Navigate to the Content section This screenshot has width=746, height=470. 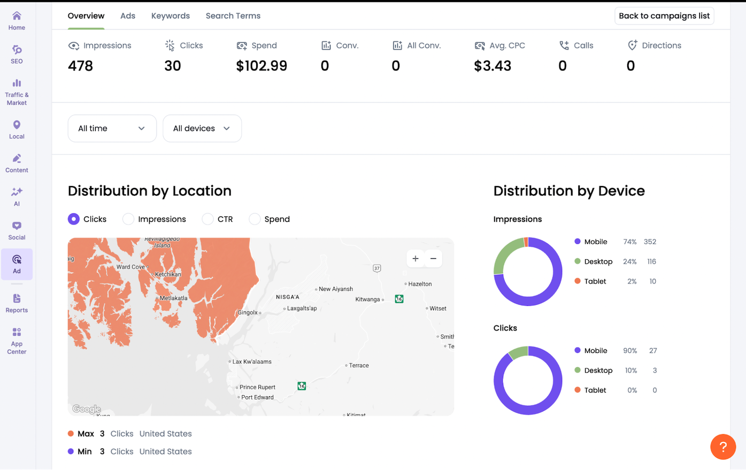click(x=16, y=162)
